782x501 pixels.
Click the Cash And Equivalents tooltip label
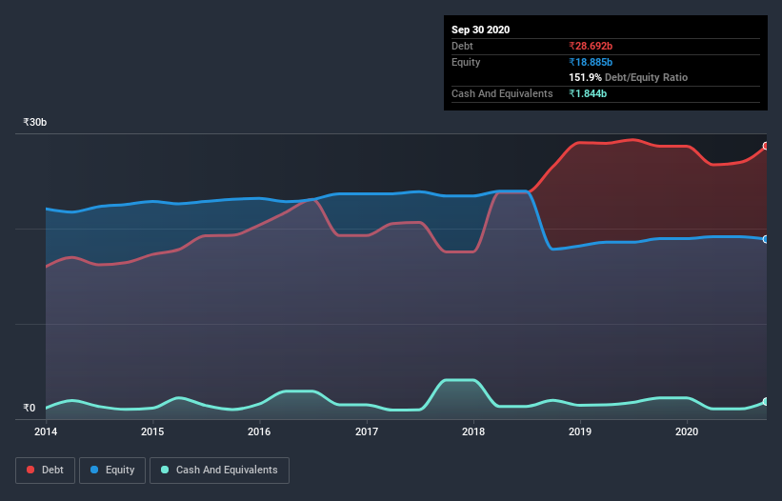click(x=502, y=93)
